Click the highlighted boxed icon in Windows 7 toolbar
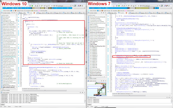 click(162, 6)
